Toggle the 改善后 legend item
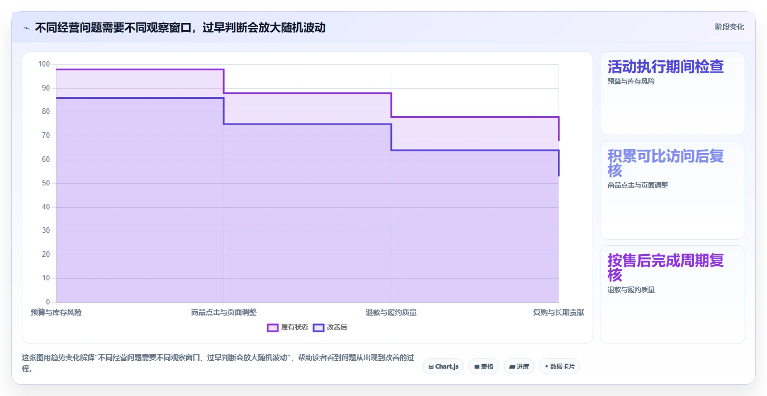Screen dimensions: 767x396 coord(330,327)
